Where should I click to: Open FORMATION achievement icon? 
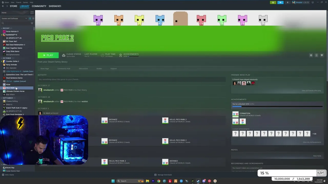(235, 114)
